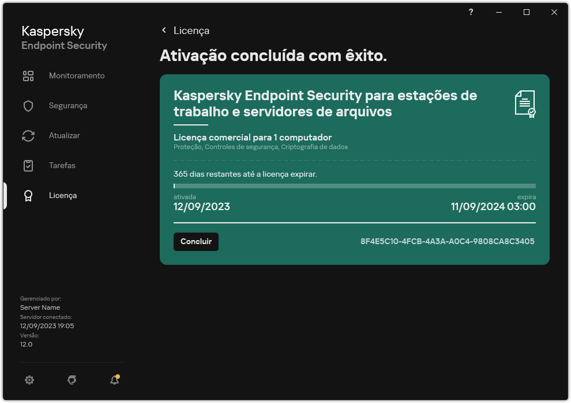
Task: Click the Segurança shield icon
Action: point(28,105)
